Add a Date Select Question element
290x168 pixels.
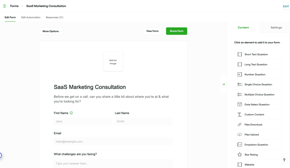coord(258,104)
